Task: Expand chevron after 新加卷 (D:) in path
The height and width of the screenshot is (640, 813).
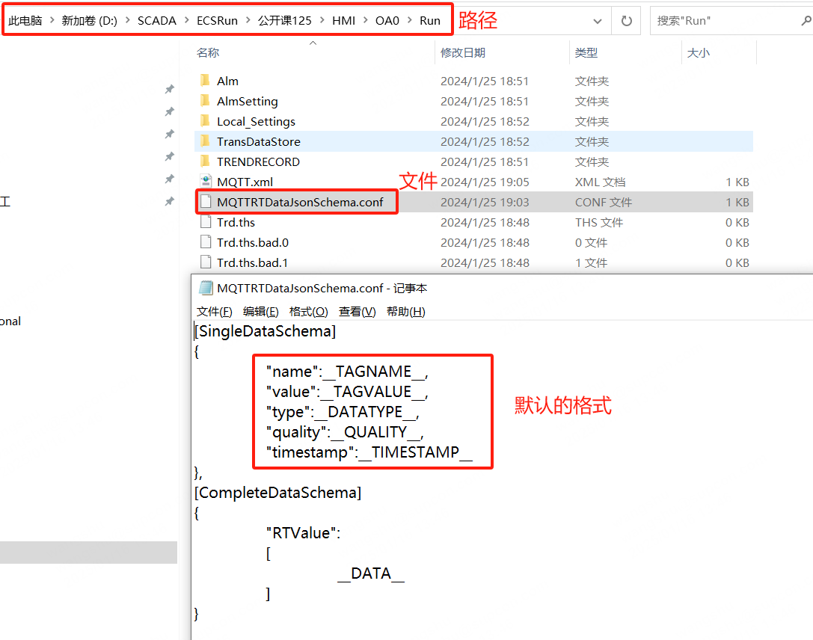Action: tap(128, 20)
